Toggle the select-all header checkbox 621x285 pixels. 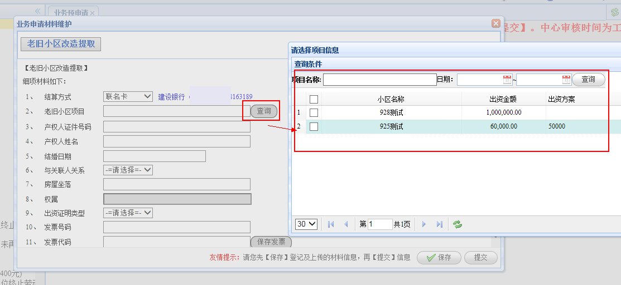(x=314, y=99)
